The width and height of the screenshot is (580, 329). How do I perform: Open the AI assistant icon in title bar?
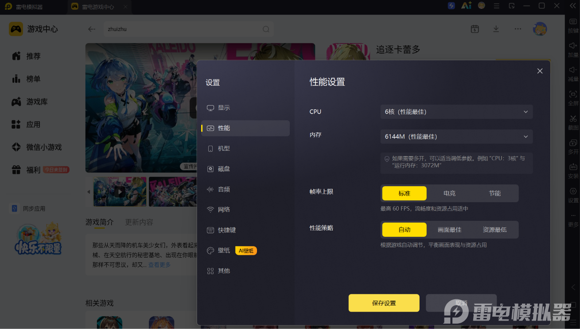click(x=466, y=6)
